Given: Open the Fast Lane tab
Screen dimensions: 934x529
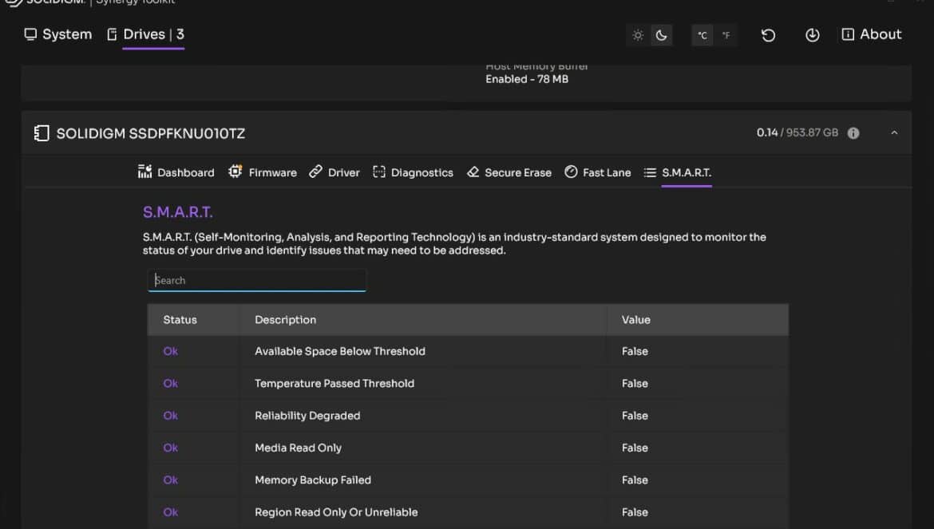Looking at the screenshot, I should click(x=597, y=172).
